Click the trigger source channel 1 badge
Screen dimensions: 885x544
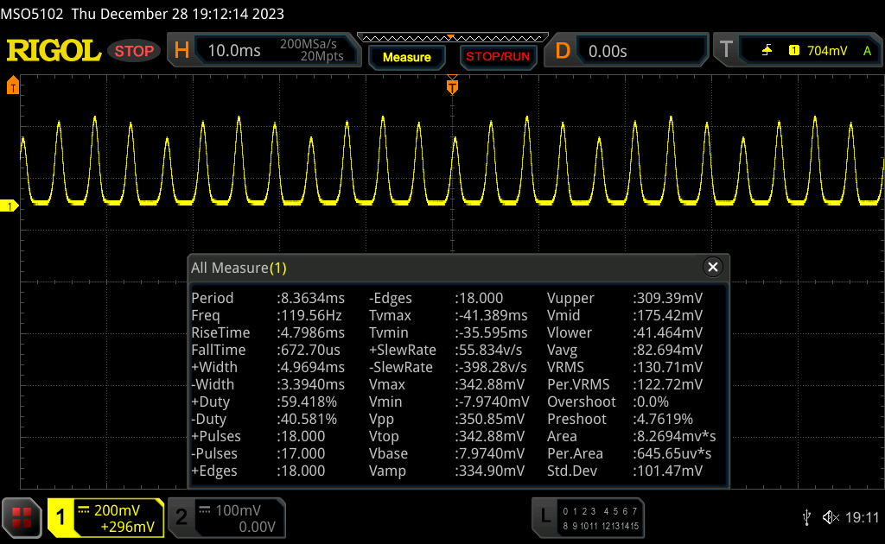[794, 51]
